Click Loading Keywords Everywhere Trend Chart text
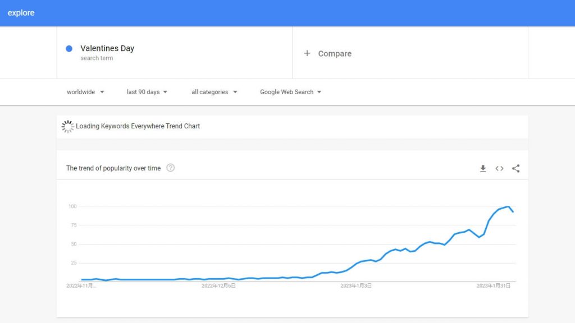 pos(138,126)
